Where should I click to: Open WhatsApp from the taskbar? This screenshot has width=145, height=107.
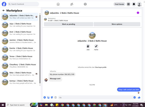click(x=52, y=105)
